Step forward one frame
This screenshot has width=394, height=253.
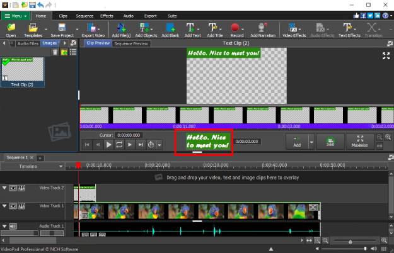(130, 145)
